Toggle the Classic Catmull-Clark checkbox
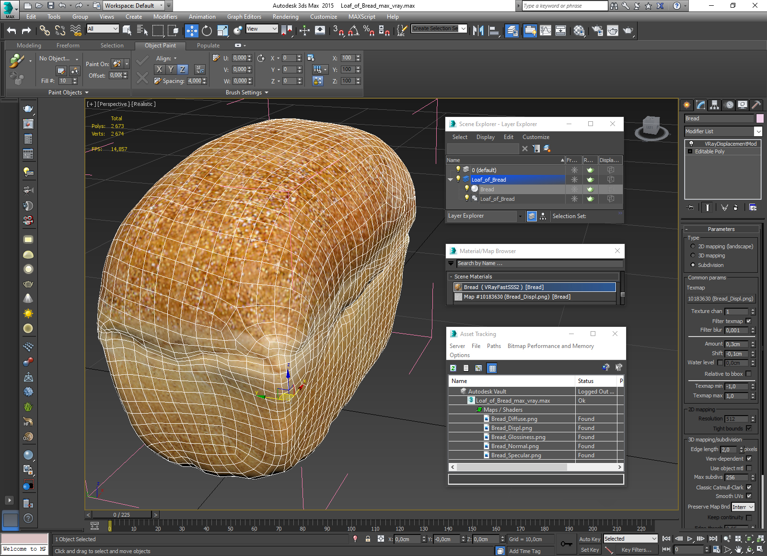The height and width of the screenshot is (556, 767). pyautogui.click(x=749, y=487)
